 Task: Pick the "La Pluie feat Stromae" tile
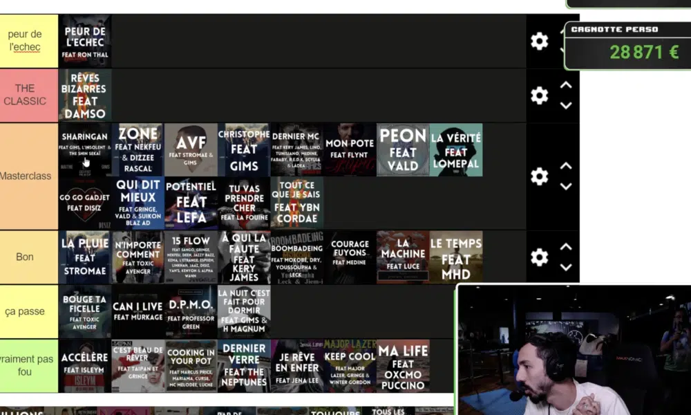coord(84,257)
